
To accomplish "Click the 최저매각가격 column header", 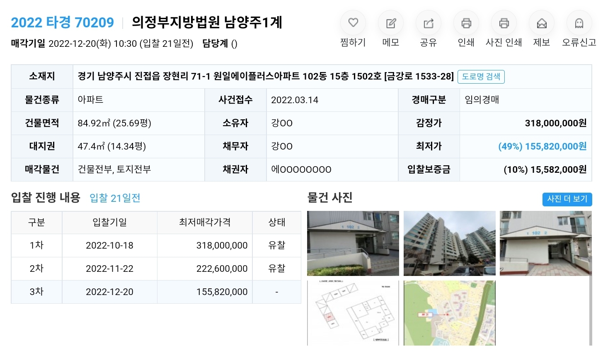I will [x=205, y=223].
